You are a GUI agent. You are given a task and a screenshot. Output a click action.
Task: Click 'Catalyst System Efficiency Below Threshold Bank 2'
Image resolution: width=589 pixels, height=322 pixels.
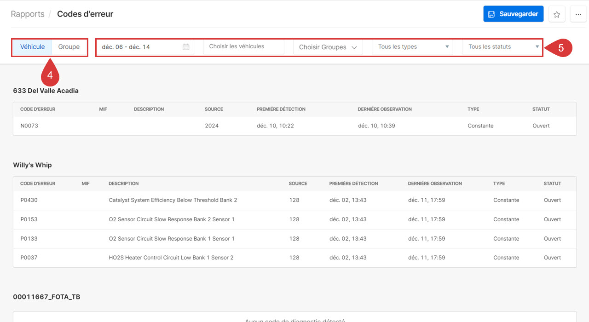click(x=173, y=200)
